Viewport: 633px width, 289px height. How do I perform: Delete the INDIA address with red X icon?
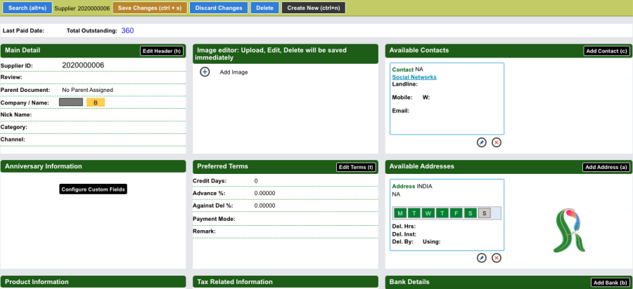tap(497, 257)
